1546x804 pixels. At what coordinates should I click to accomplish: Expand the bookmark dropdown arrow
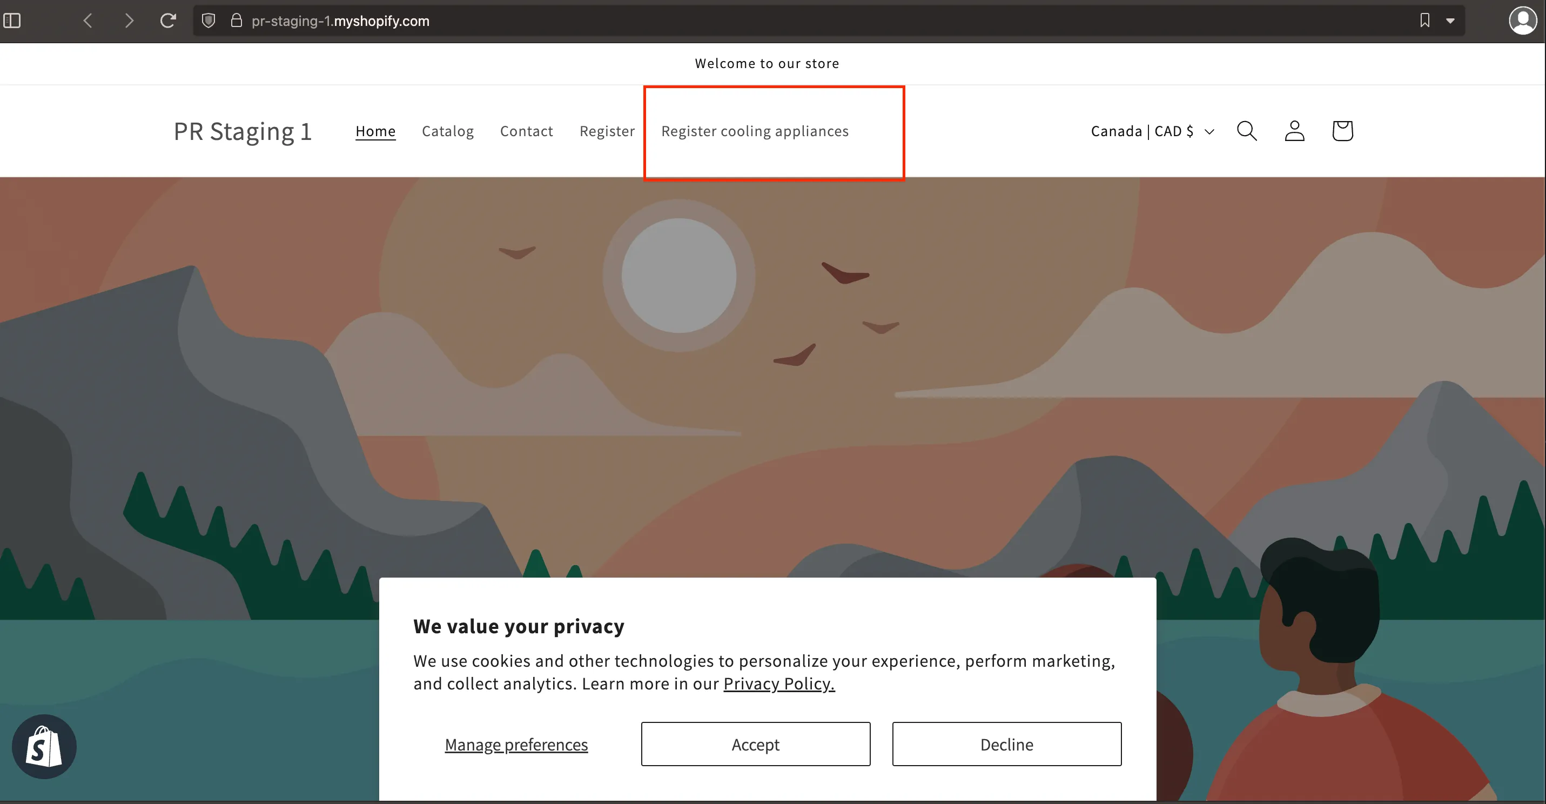pos(1450,21)
